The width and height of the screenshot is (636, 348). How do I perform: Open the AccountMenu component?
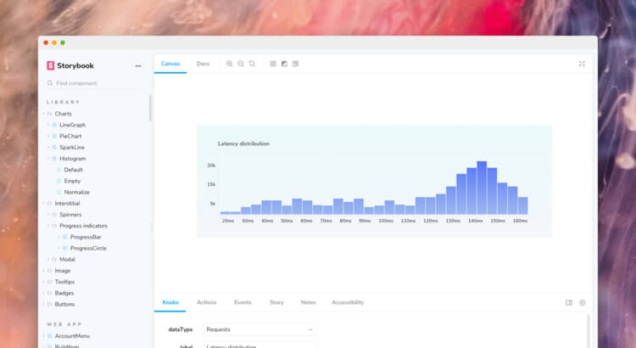72,336
